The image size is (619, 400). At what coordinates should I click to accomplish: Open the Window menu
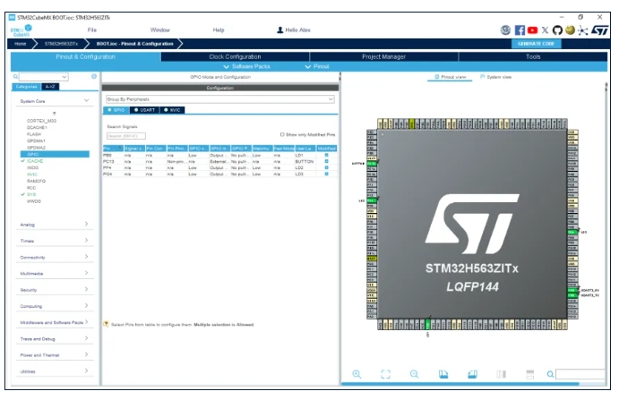[159, 30]
